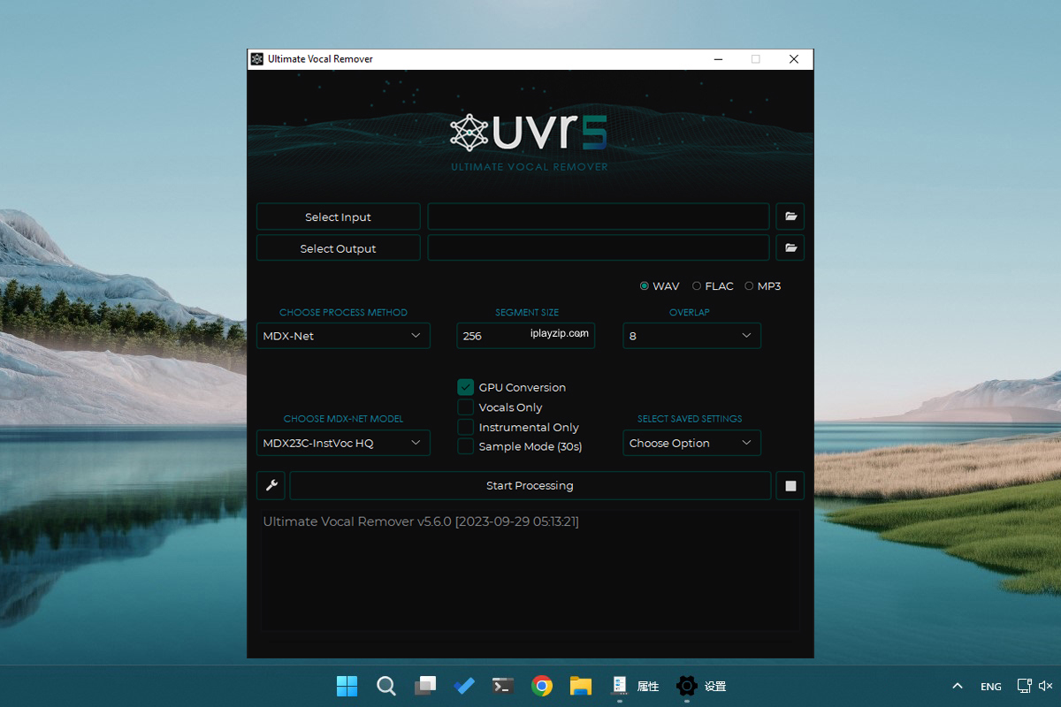Enable Sample Mode (30s) checkbox
1061x707 pixels.
pos(466,446)
